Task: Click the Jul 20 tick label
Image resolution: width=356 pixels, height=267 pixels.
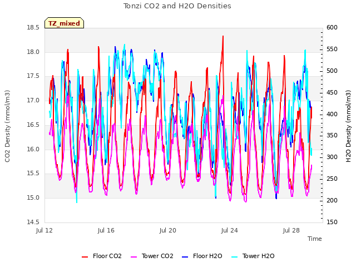Action: pos(168,231)
